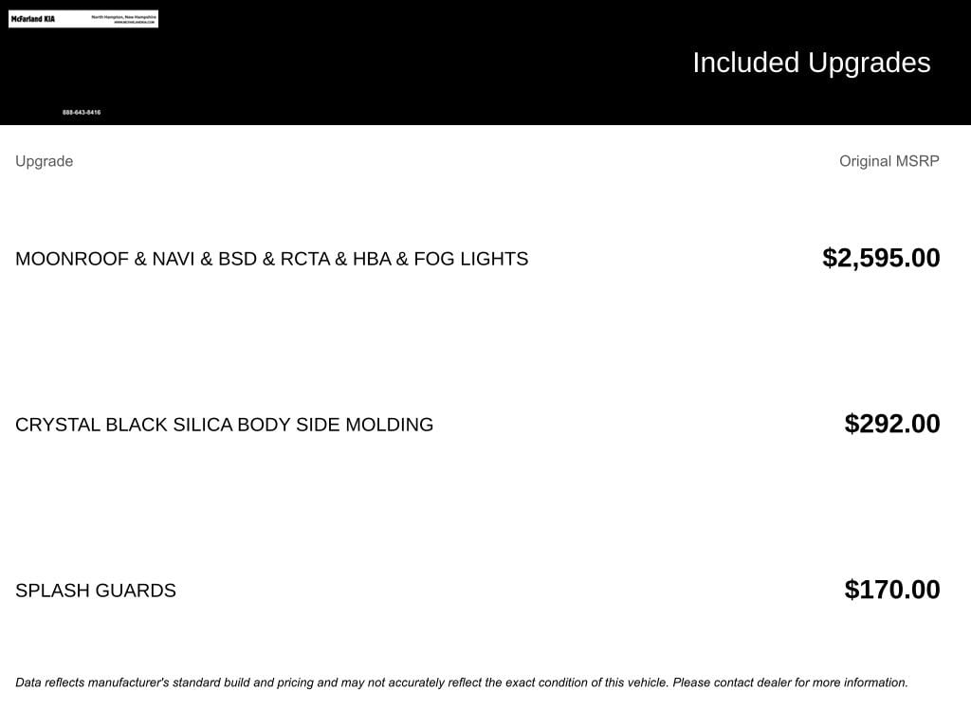Click the 888-643-8416 phone number
This screenshot has width=971, height=728.
(82, 113)
